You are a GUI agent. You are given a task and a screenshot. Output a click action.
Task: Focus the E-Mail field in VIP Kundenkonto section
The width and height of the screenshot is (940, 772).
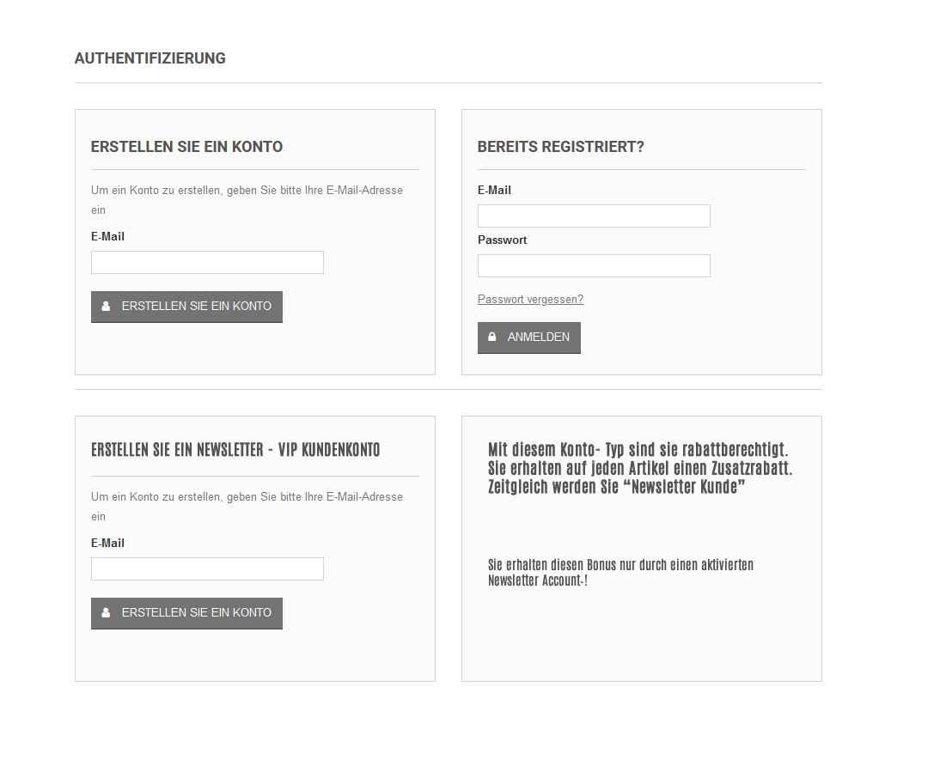pyautogui.click(x=207, y=569)
